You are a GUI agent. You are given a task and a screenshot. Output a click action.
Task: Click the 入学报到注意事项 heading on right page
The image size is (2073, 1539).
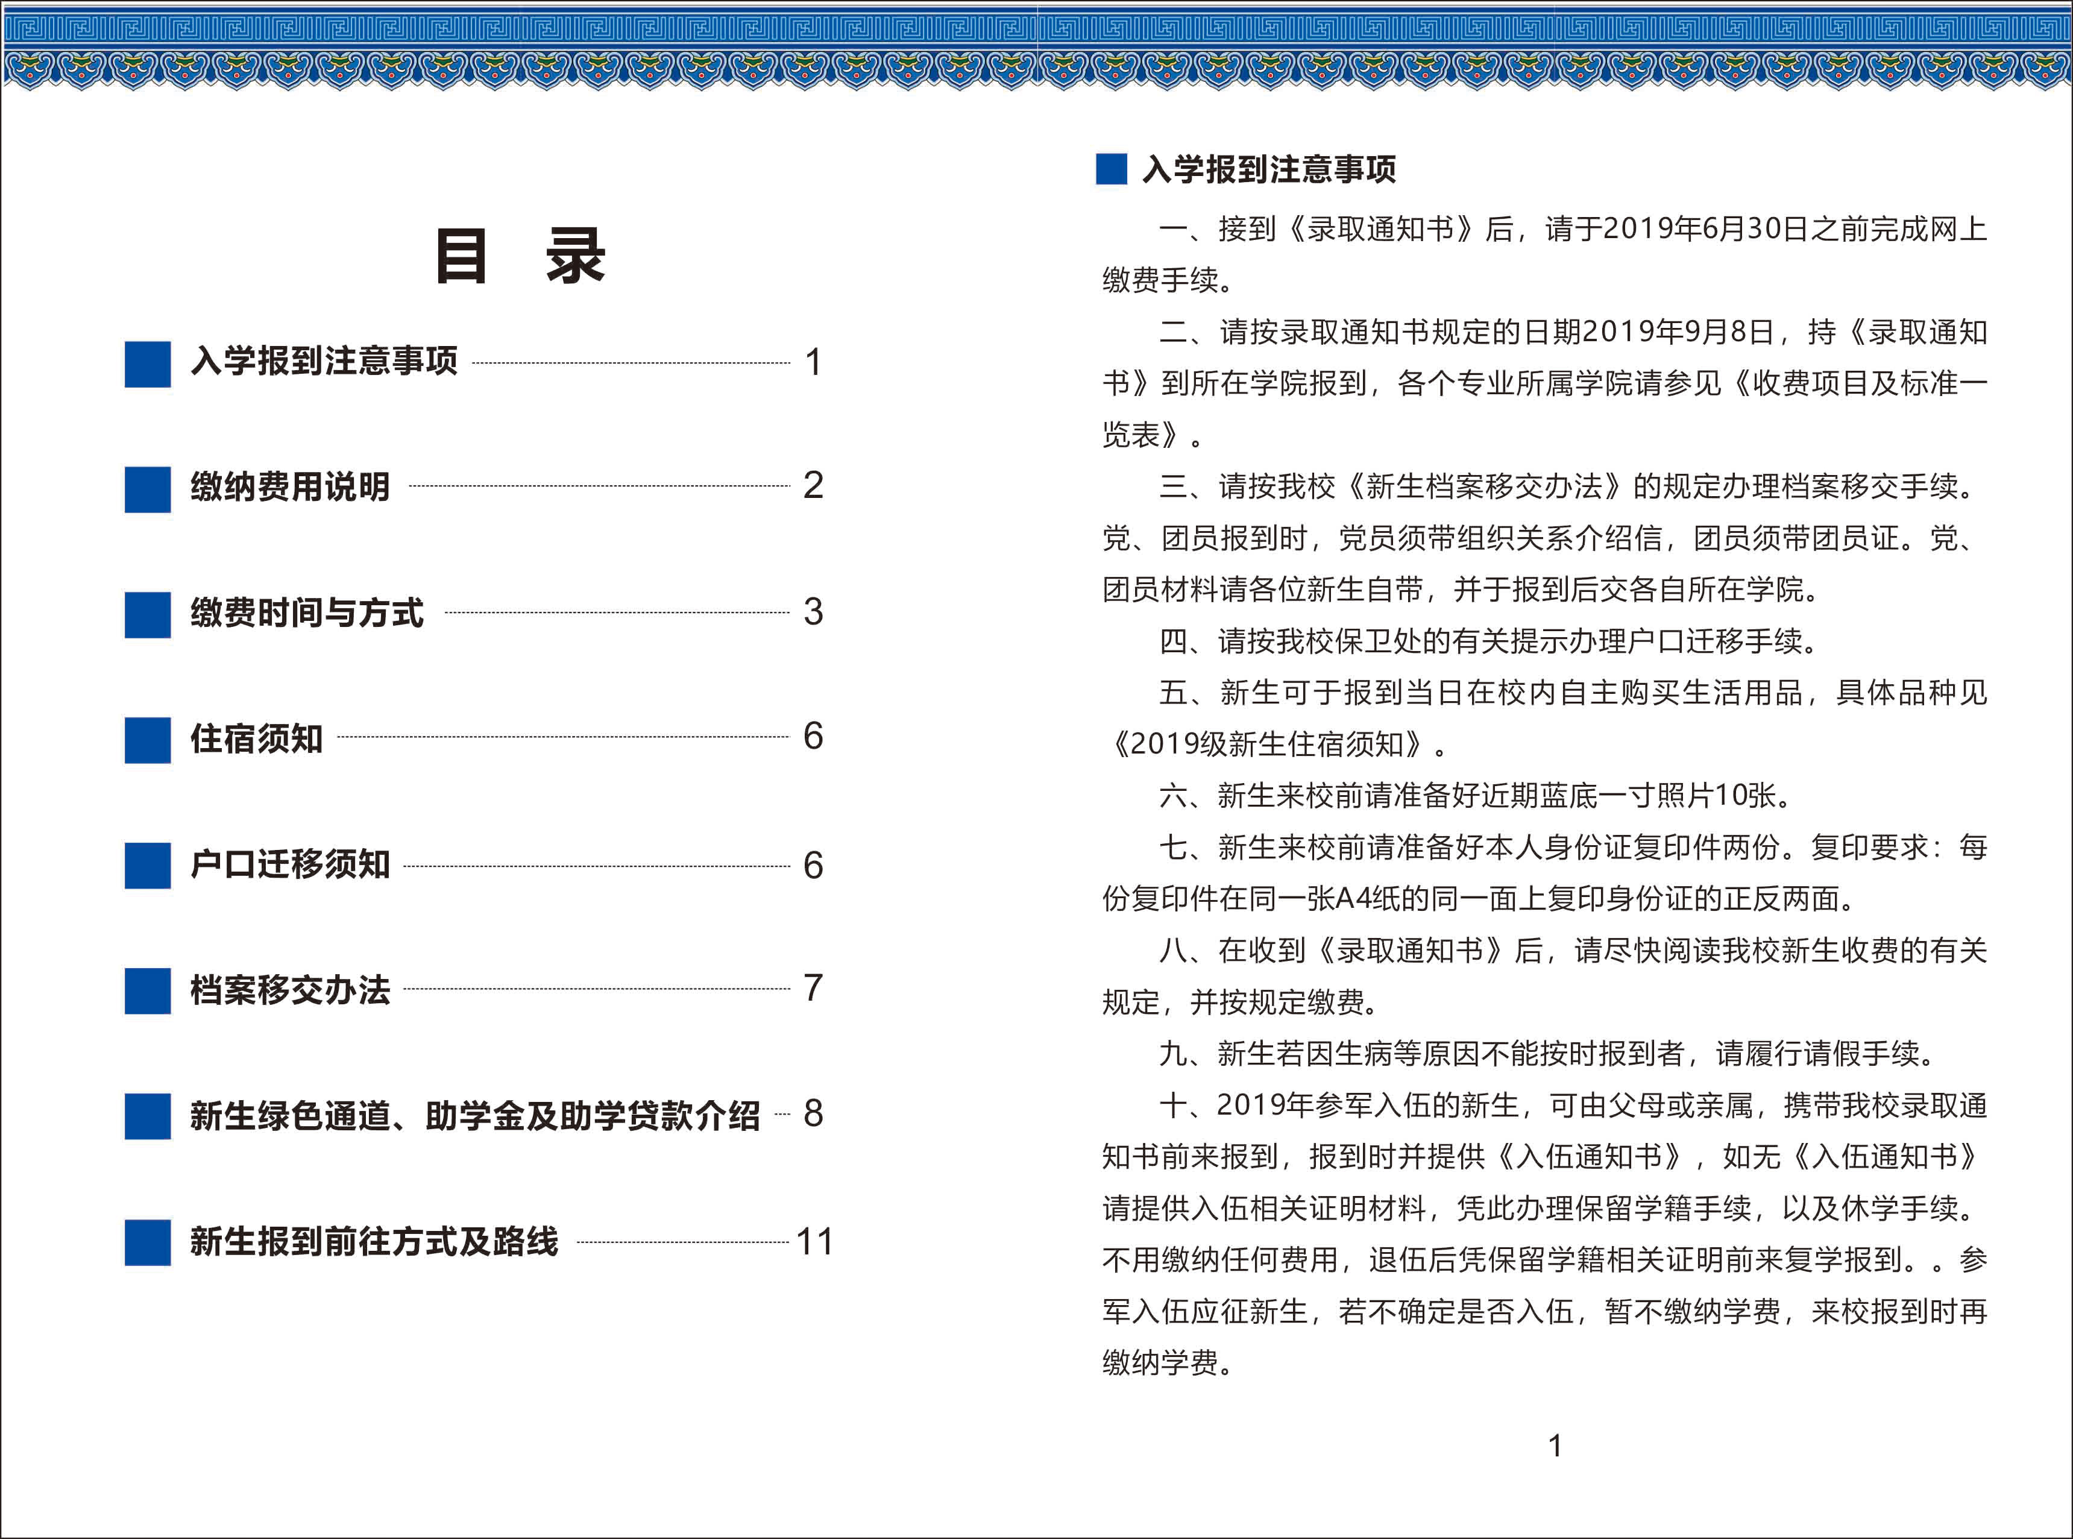point(1269,169)
